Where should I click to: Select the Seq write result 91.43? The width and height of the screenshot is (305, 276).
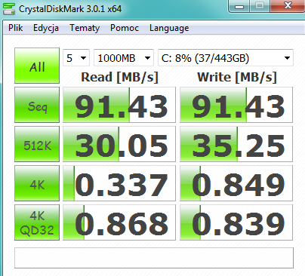pos(236,105)
